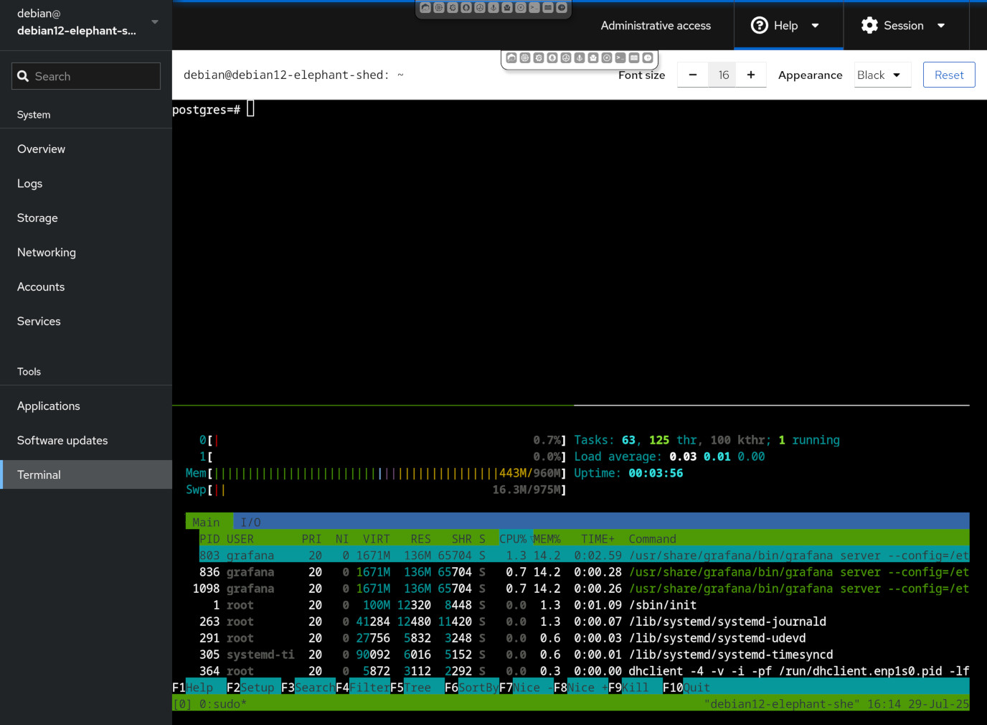The image size is (987, 725).
Task: Decrease terminal font size with minus
Action: [692, 75]
